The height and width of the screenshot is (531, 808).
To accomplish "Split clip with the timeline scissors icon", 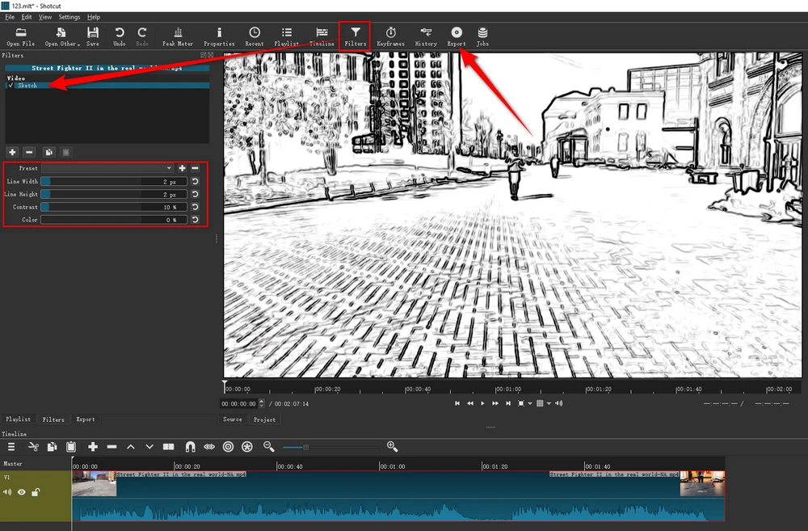I will [x=33, y=446].
